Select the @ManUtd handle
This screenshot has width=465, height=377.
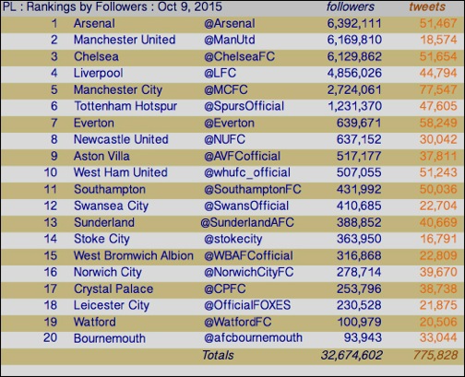[x=230, y=40]
